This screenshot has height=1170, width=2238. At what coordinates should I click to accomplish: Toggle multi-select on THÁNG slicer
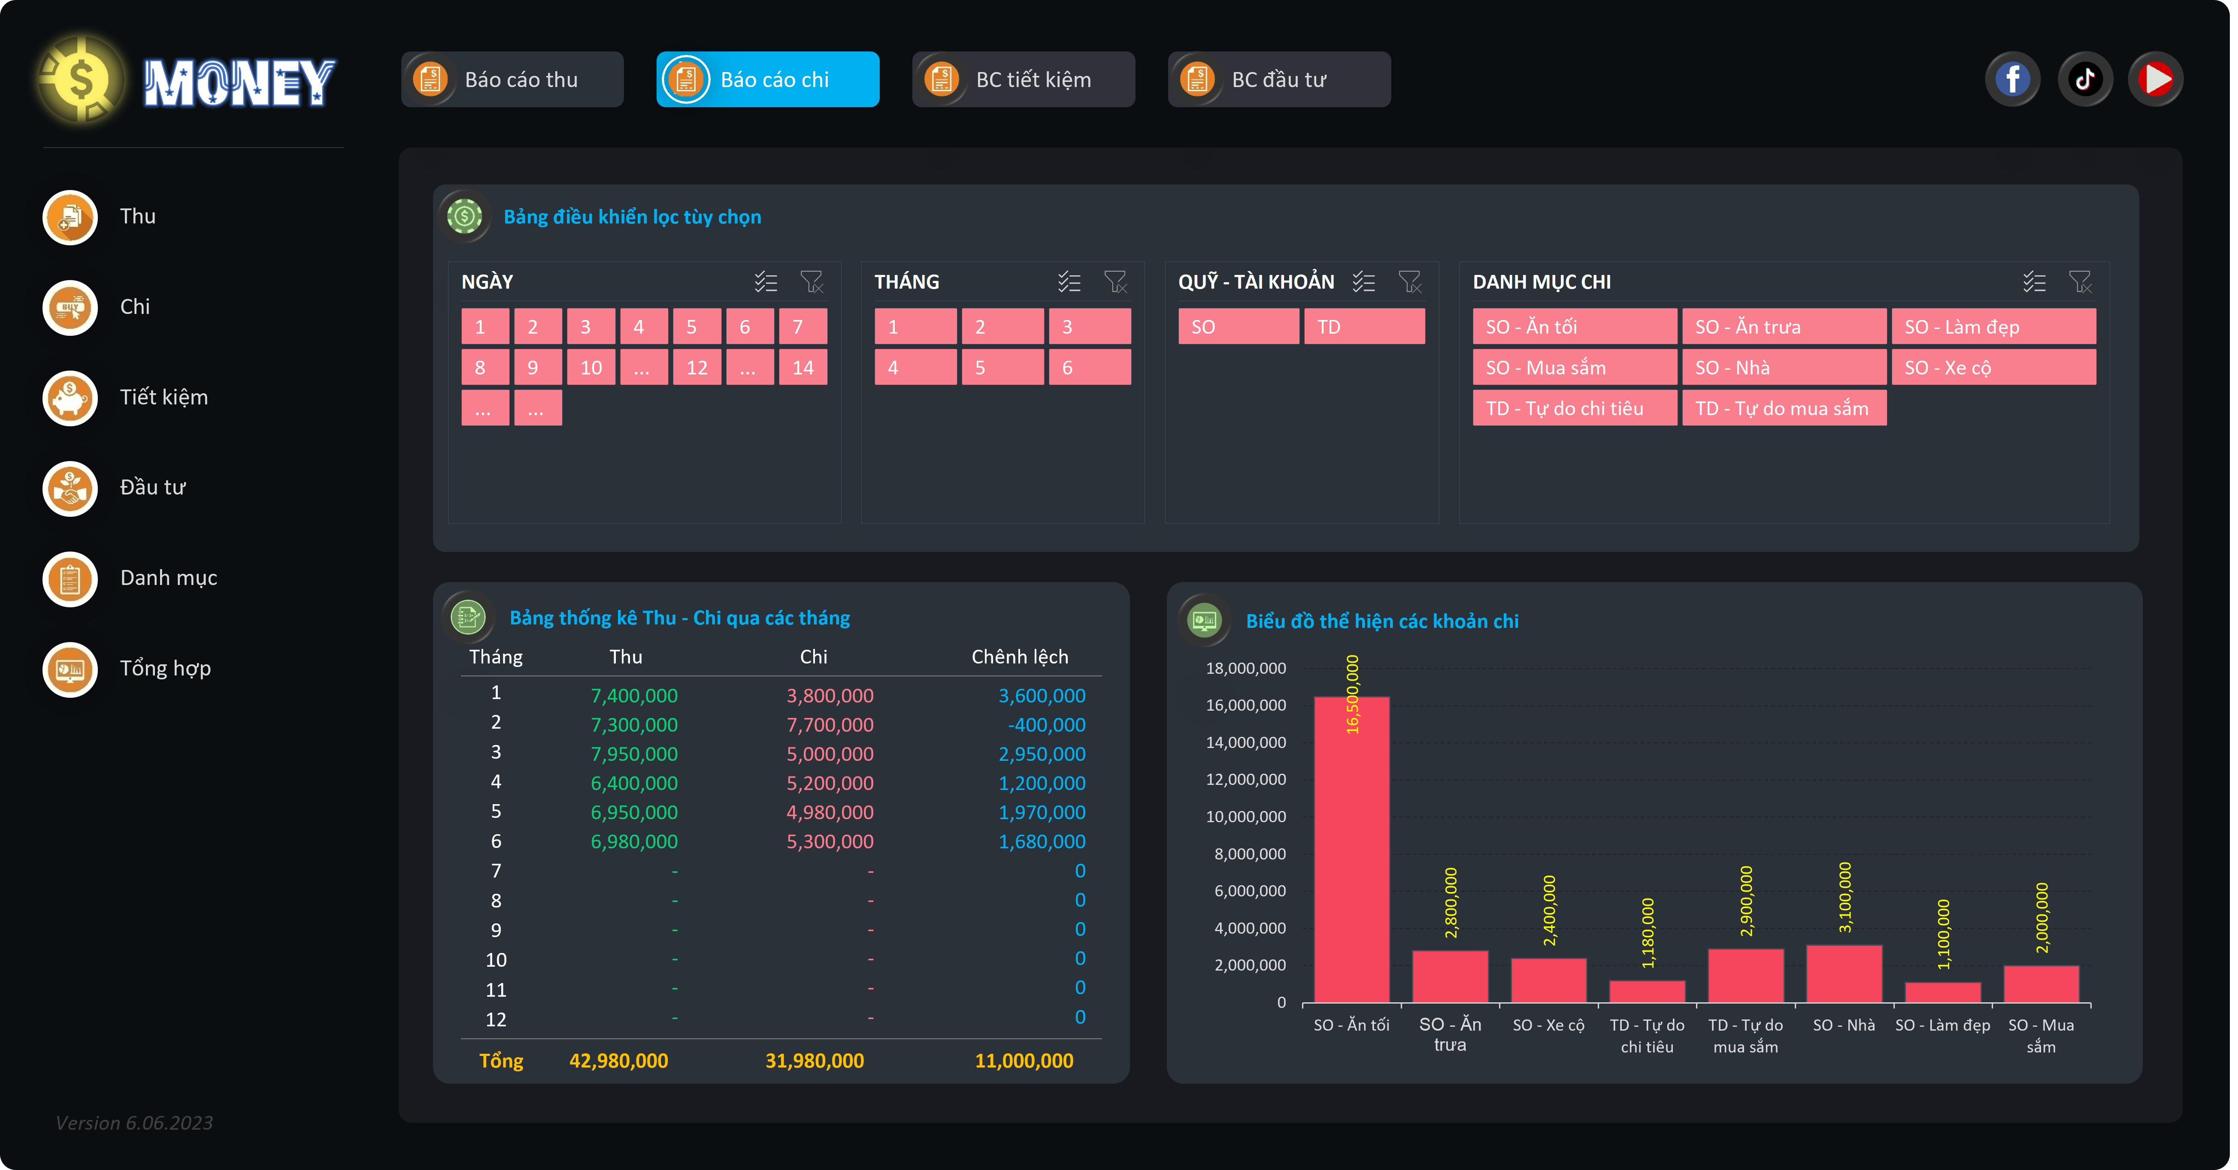coord(1069,281)
